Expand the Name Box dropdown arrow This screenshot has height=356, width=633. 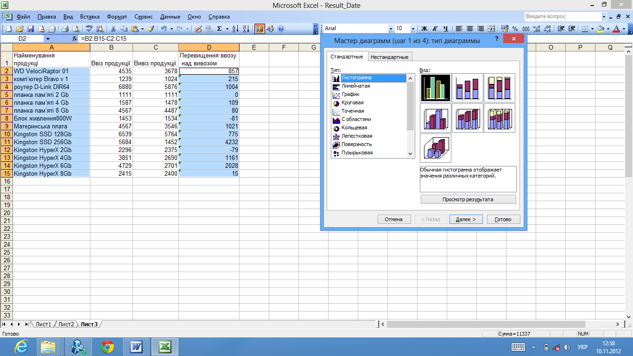[x=48, y=39]
